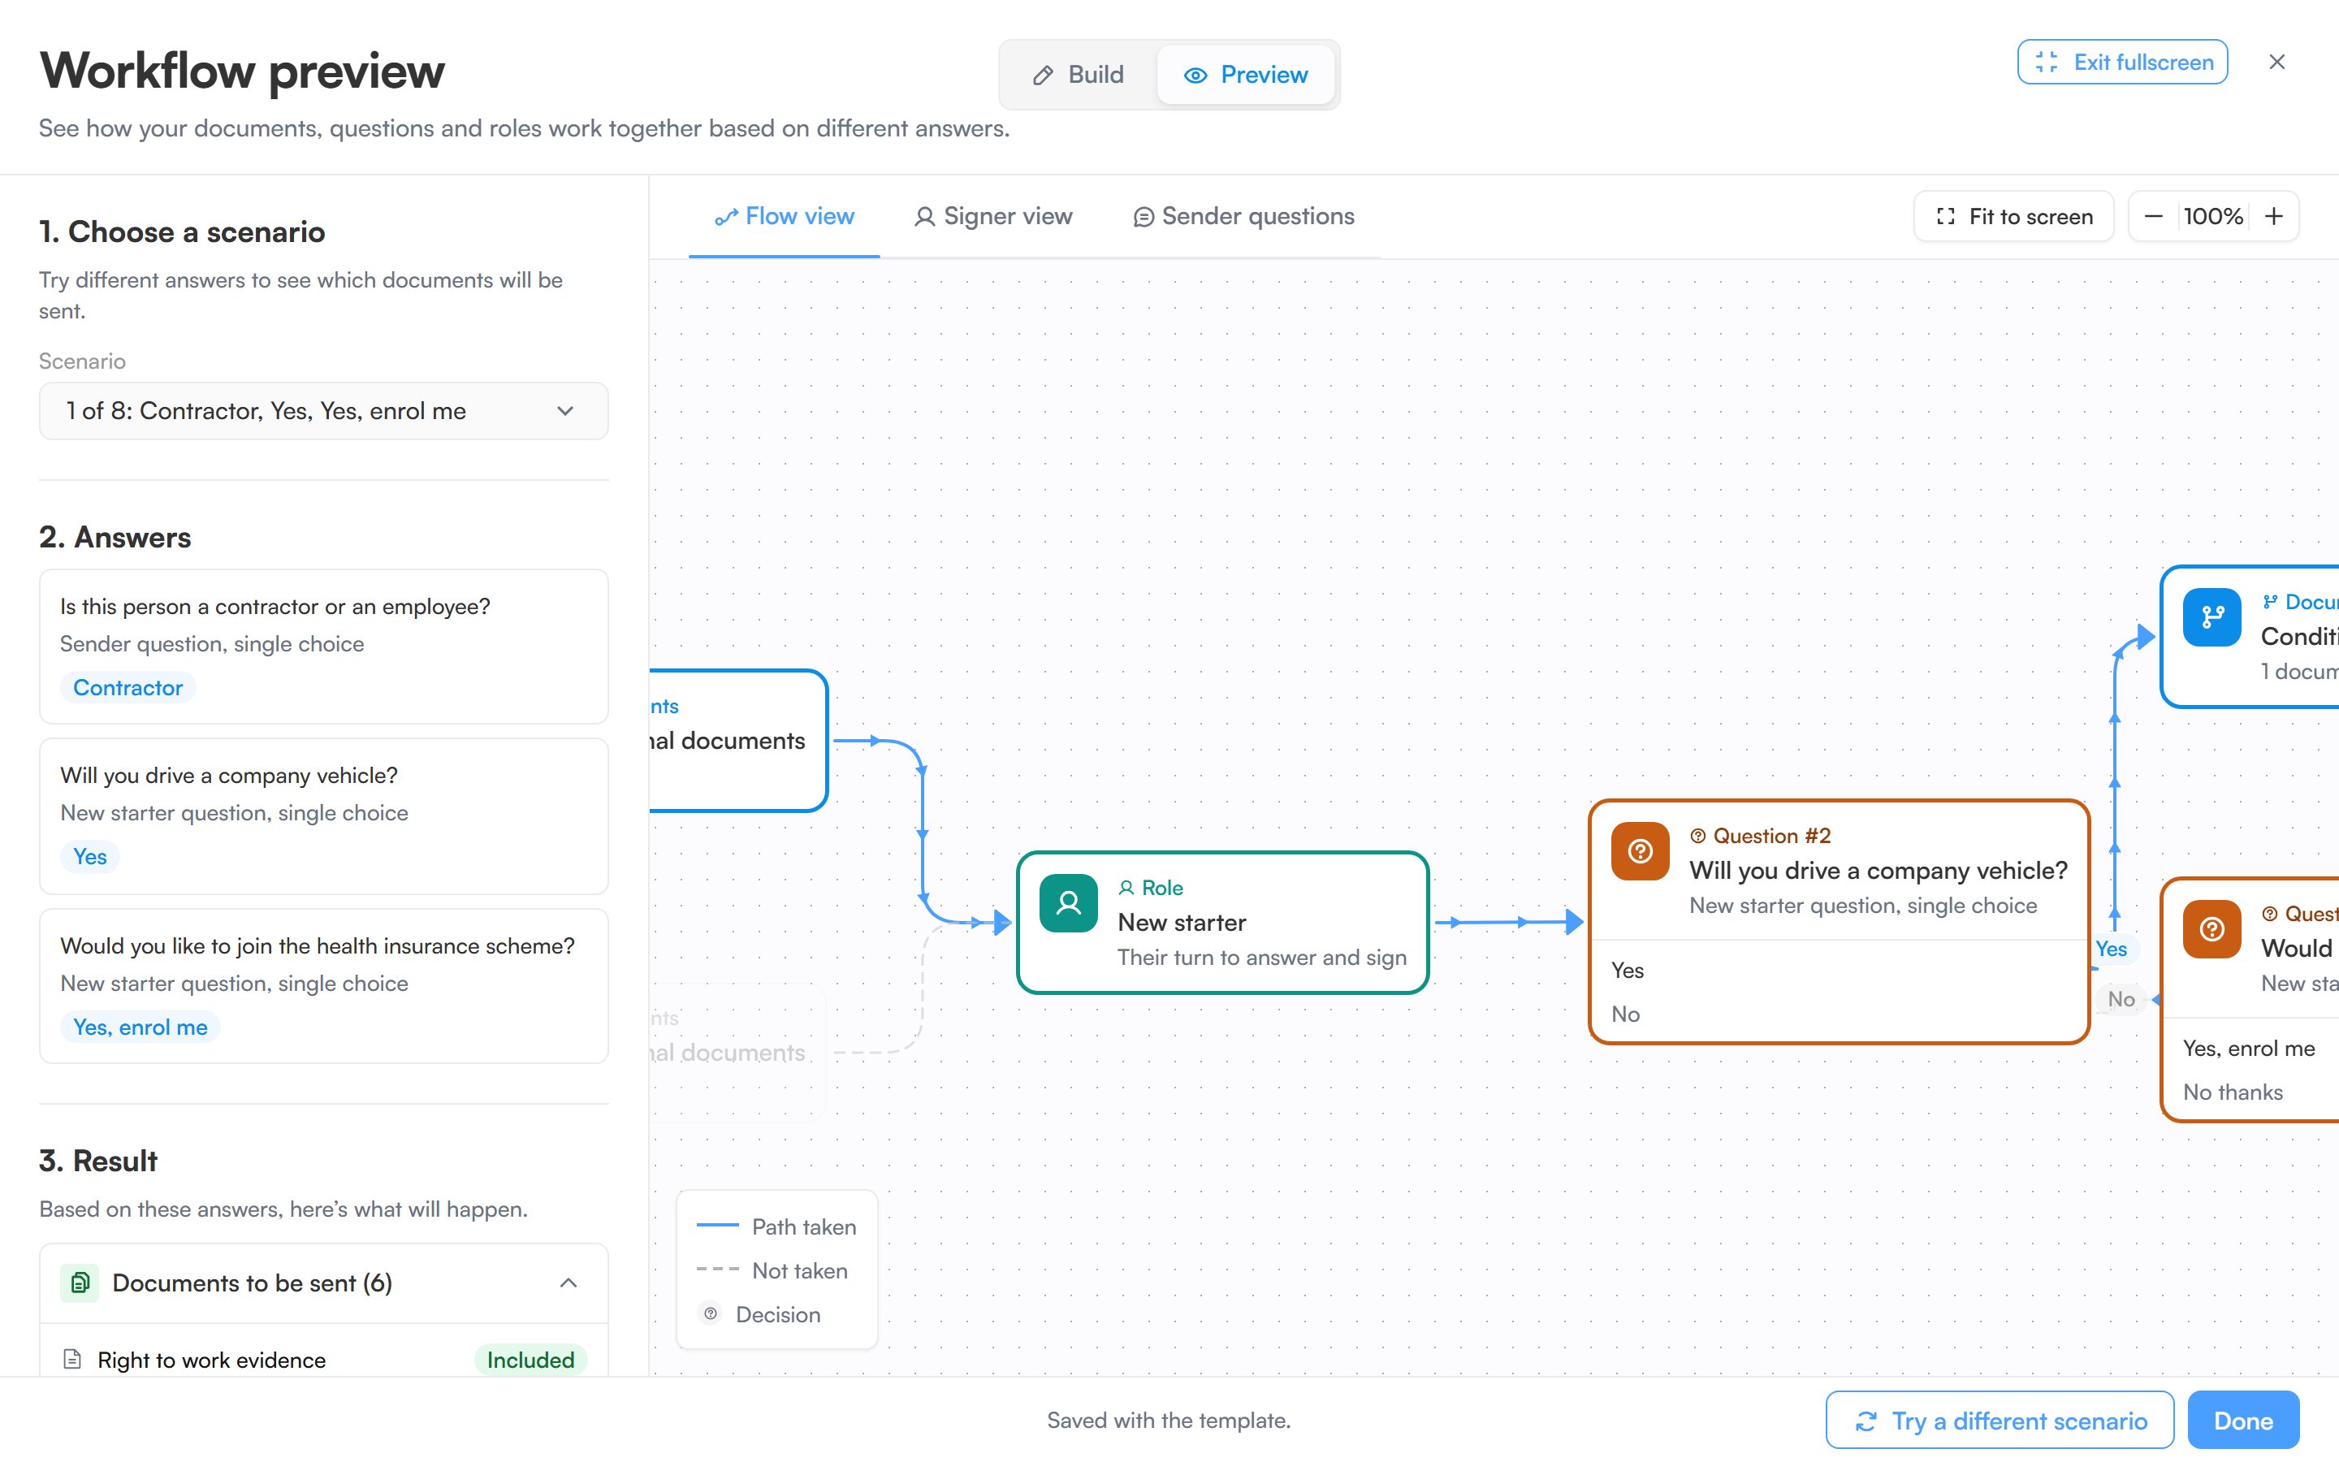Click 'No thanks' option in flow node
This screenshot has width=2339, height=1462.
coord(2233,1092)
